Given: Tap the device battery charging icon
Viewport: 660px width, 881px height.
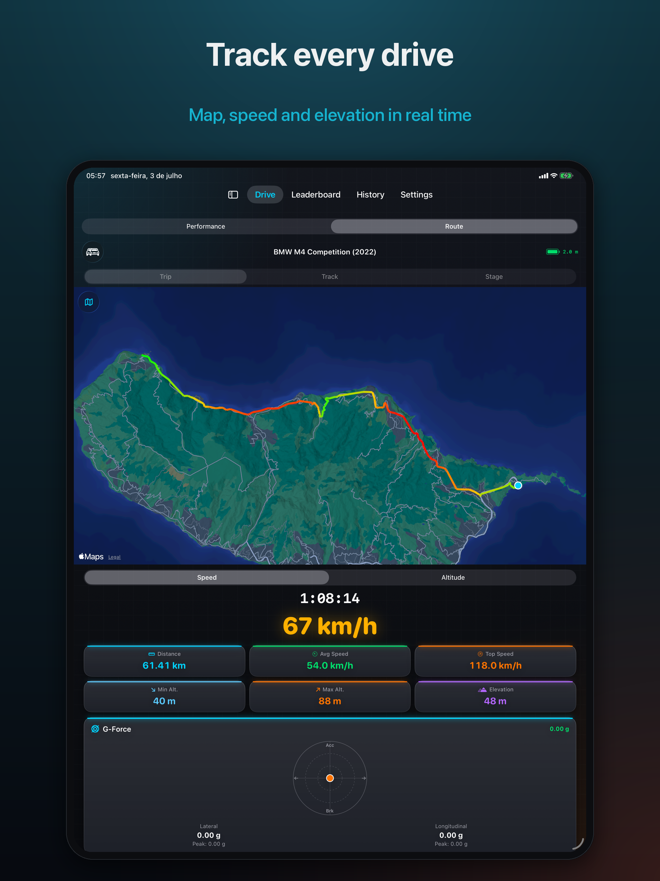Looking at the screenshot, I should coord(566,176).
